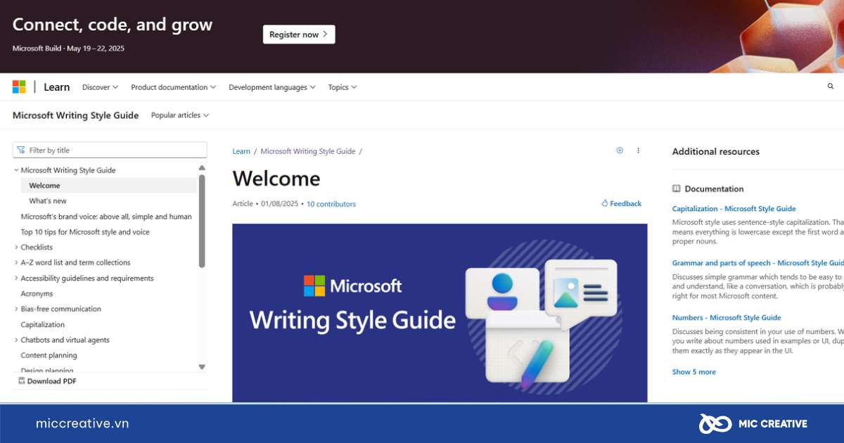
Task: Click Microsoft Writing Style Guide breadcrumb
Action: tap(308, 151)
